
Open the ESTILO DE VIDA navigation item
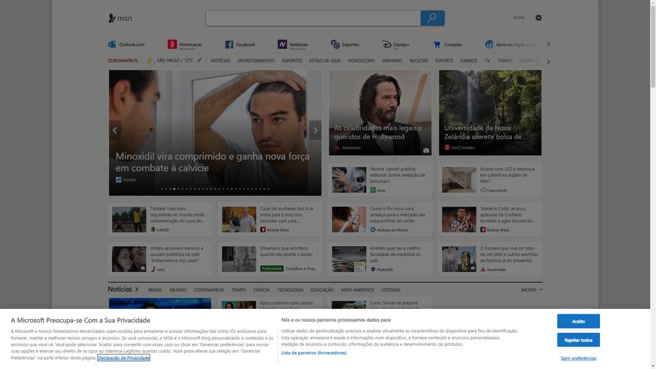coord(325,61)
